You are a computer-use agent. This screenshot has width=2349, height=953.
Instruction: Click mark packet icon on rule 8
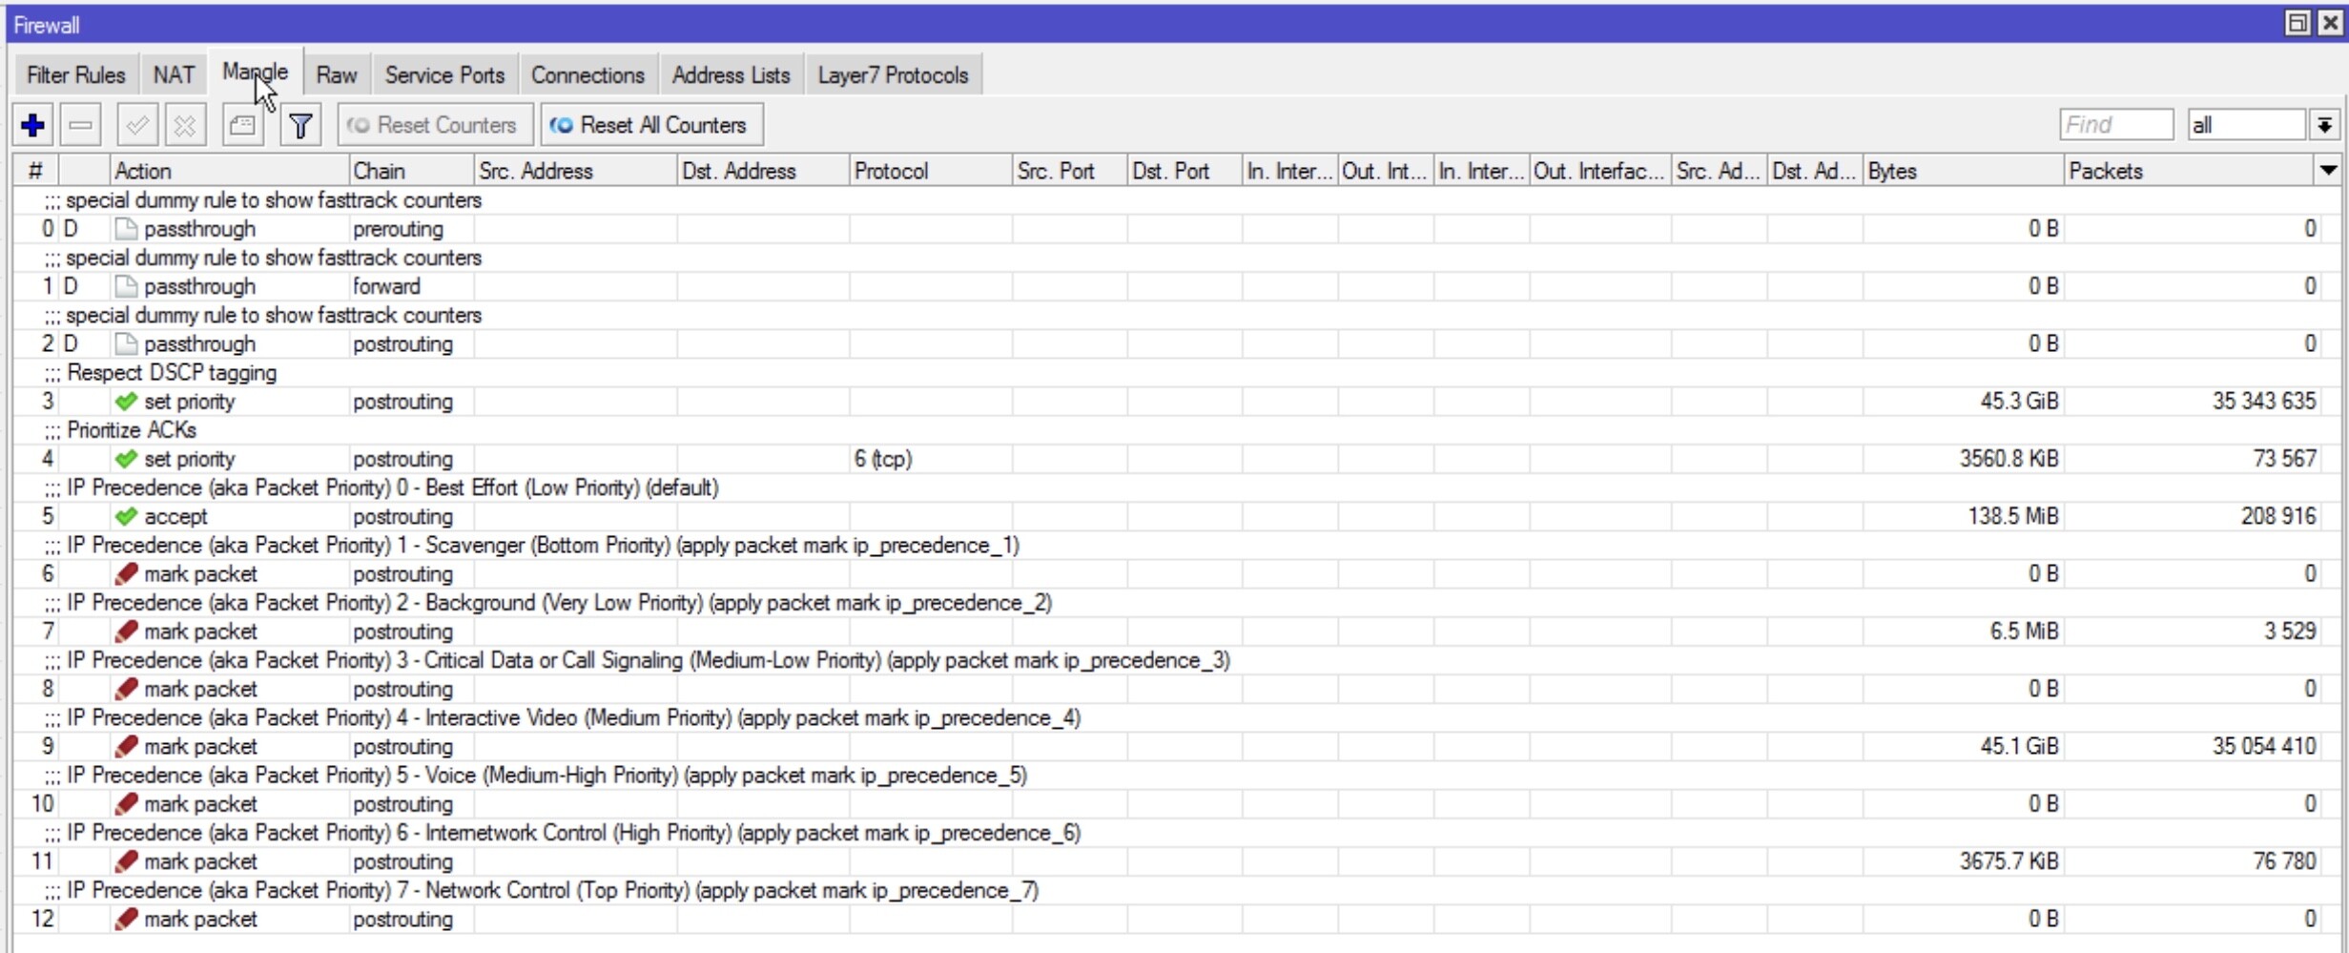[x=125, y=689]
